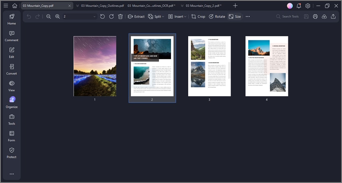Open the Insert dropdown
Screen dimensions: 342x183
(177, 16)
